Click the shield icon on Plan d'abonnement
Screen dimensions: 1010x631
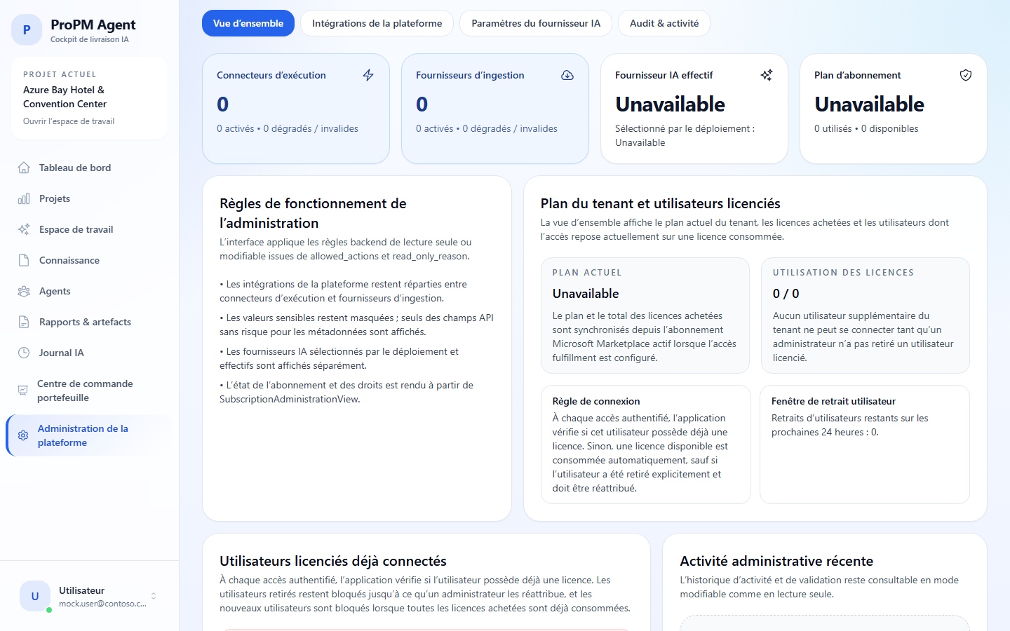point(965,74)
